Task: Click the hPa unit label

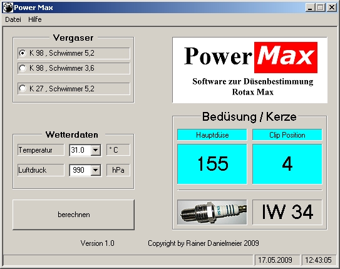Action: coord(118,170)
